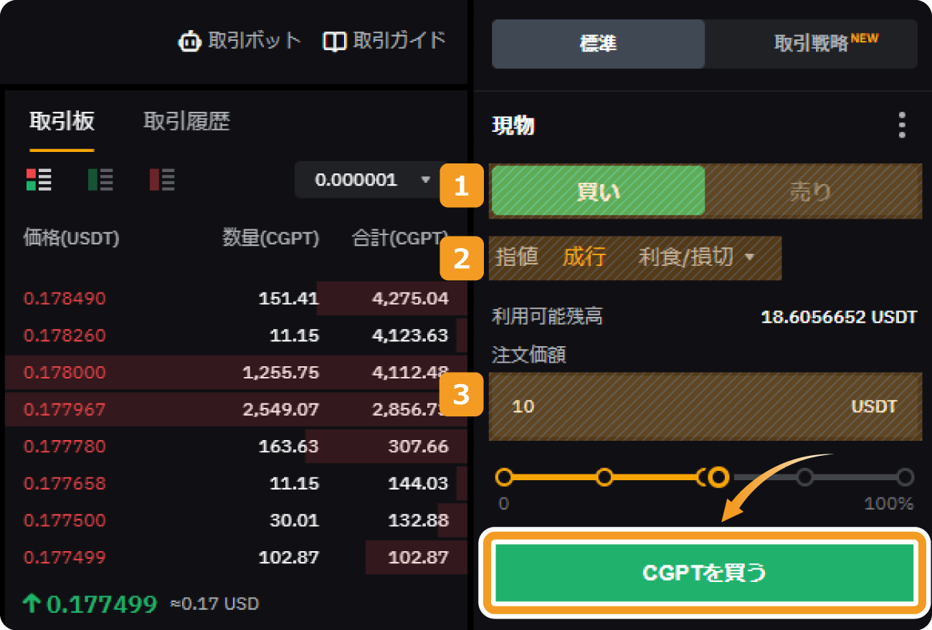The width and height of the screenshot is (932, 630).
Task: Click the CGPTを買う button
Action: coord(705,573)
